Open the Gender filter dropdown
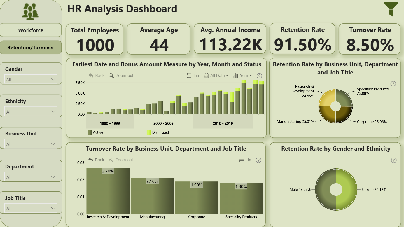 point(31,79)
